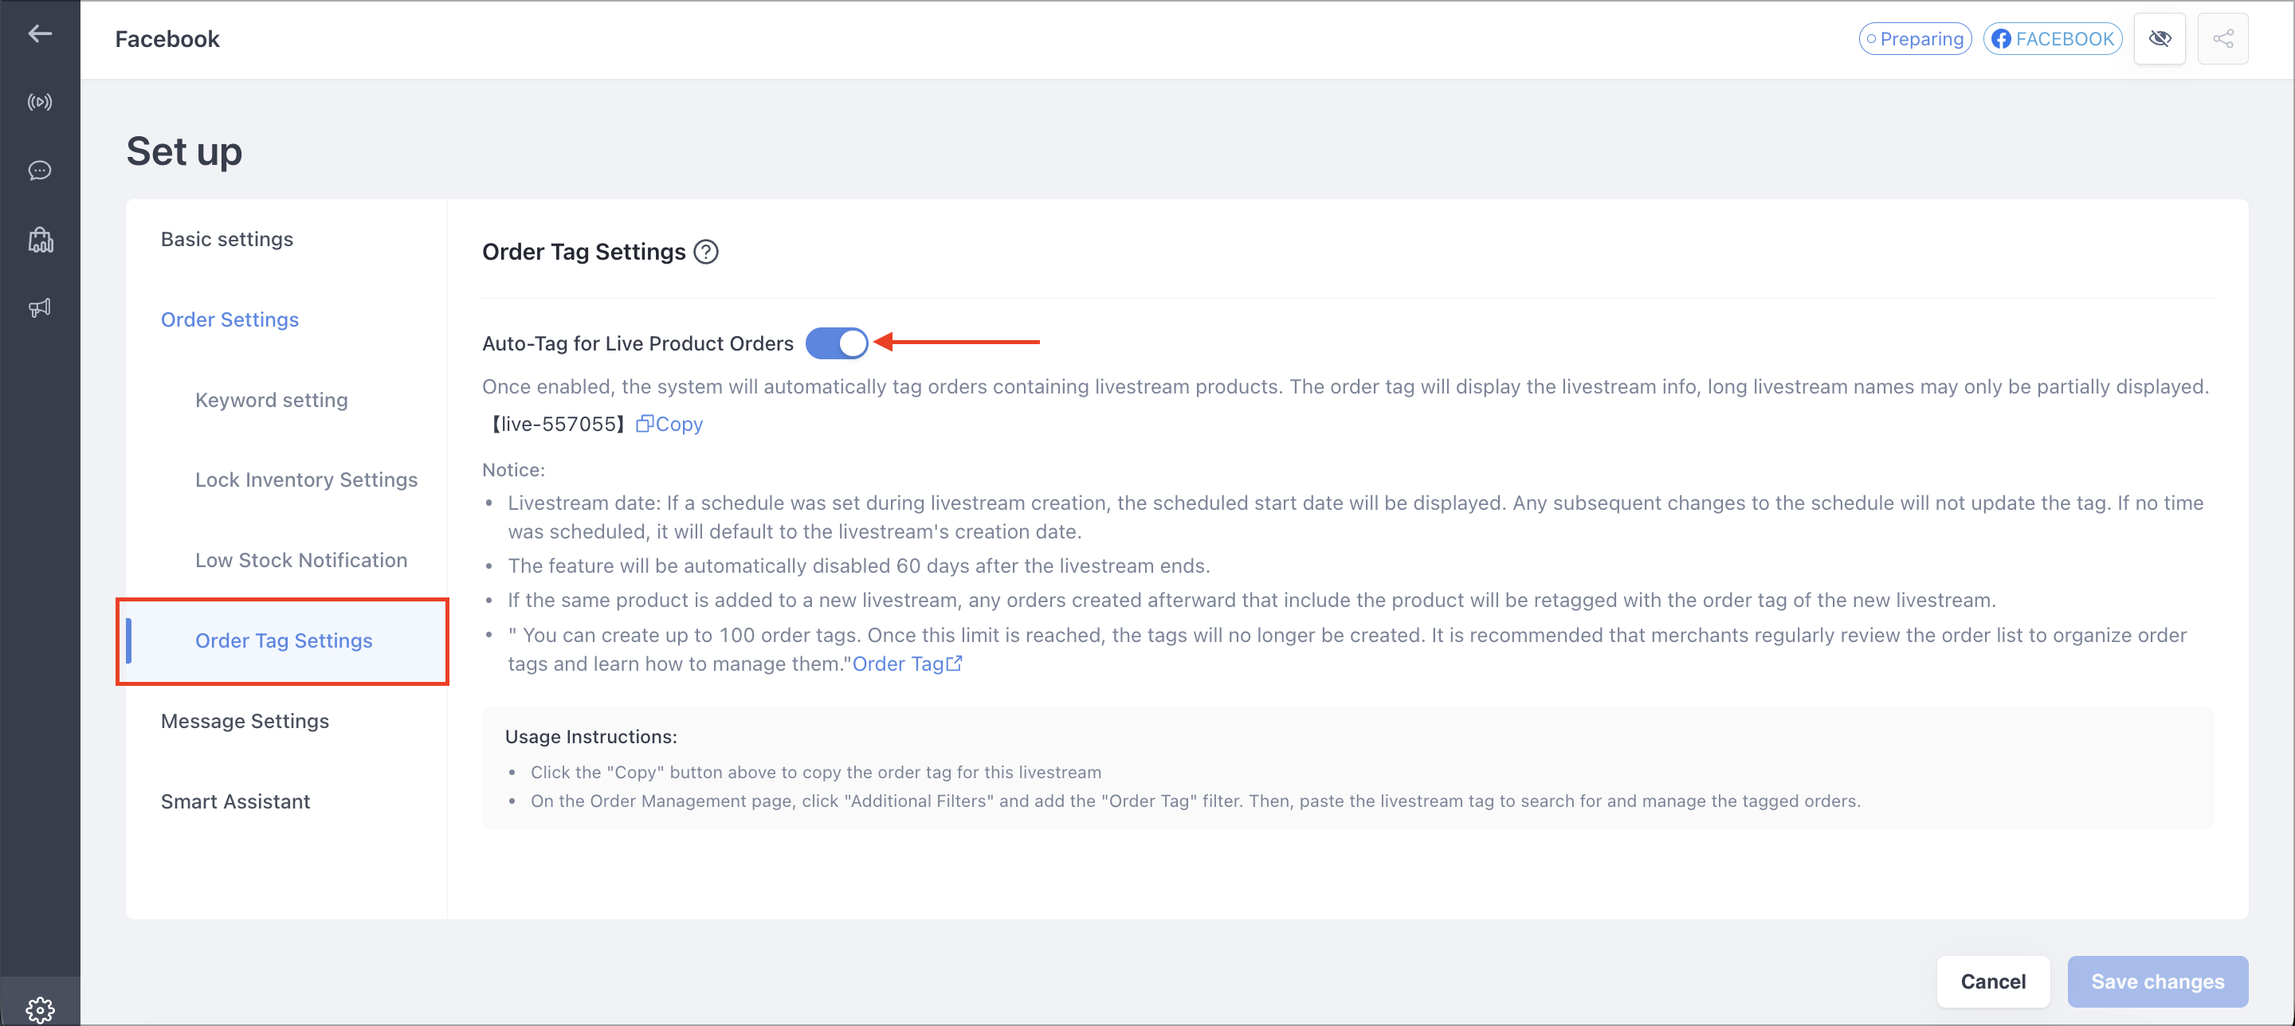The width and height of the screenshot is (2295, 1026).
Task: Click the Usage Instructions heading
Action: pos(591,737)
